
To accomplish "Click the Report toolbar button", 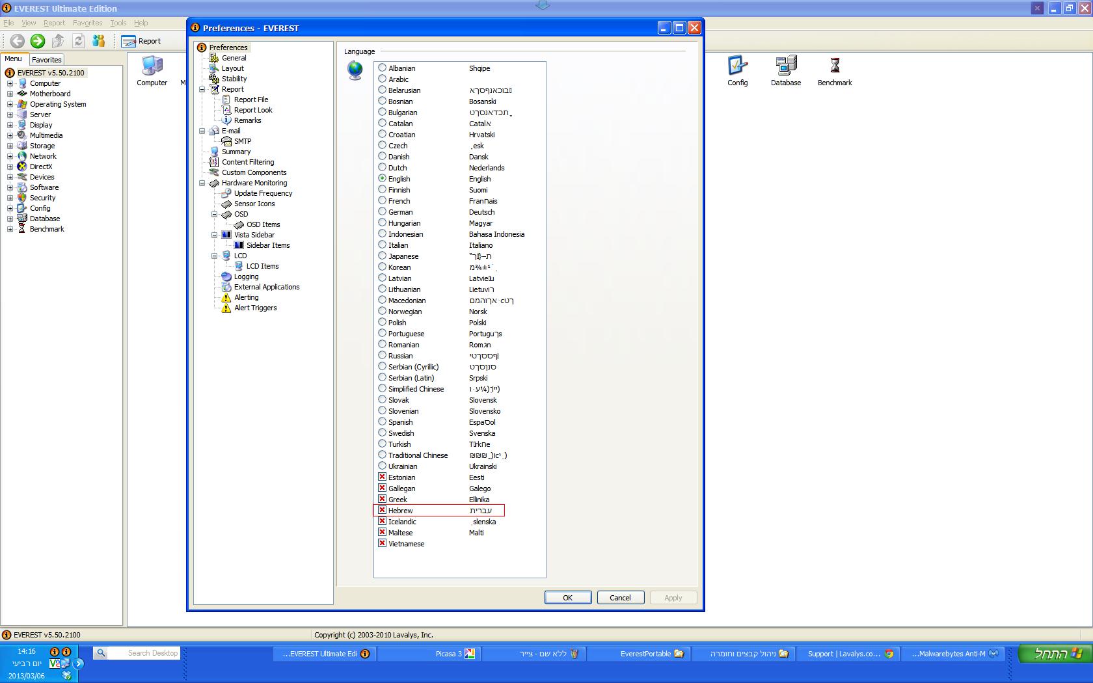I will click(x=141, y=41).
